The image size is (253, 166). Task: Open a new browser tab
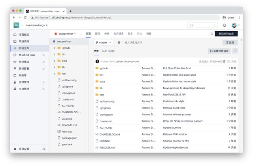(x=70, y=11)
